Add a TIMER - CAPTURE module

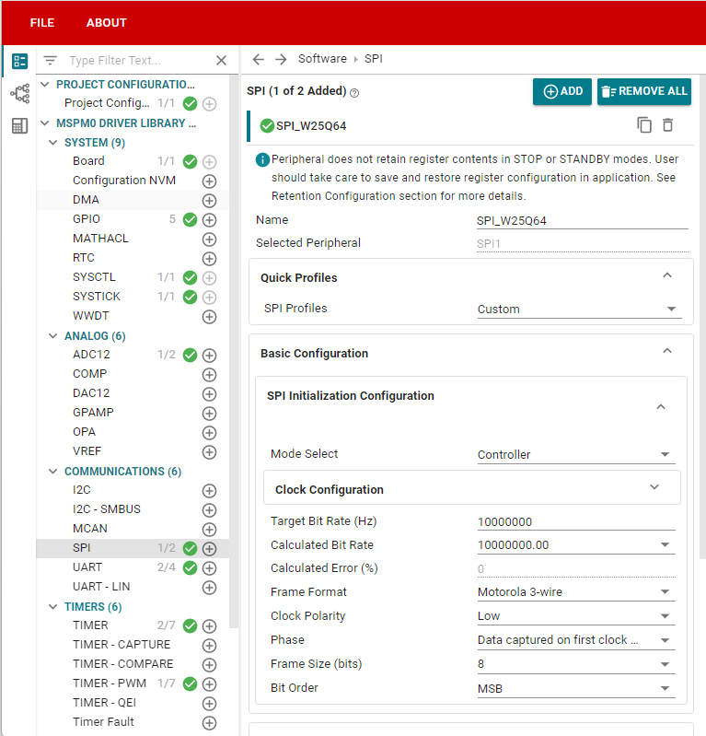point(209,646)
